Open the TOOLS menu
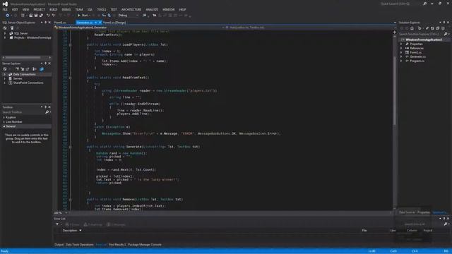The height and width of the screenshot is (254, 452). click(102, 9)
